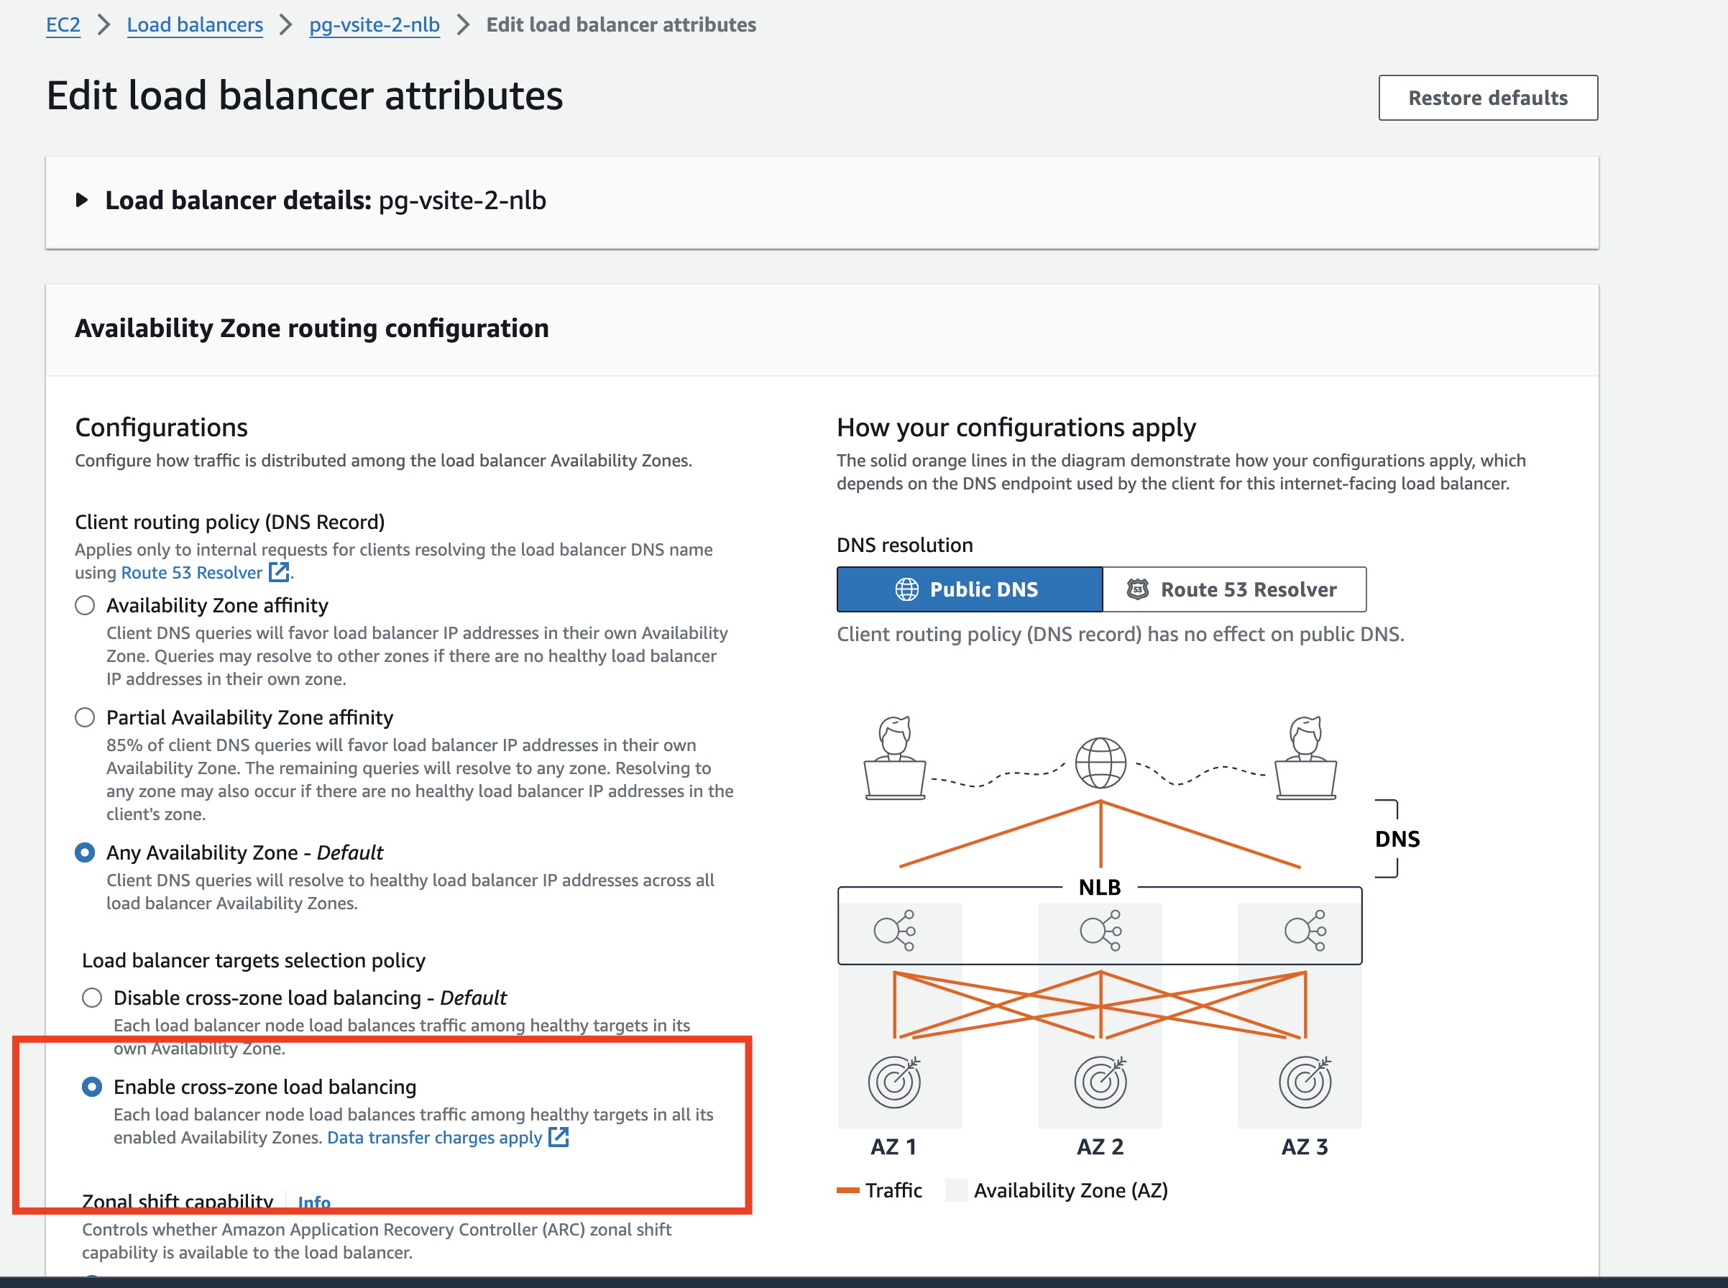The image size is (1728, 1288).
Task: Choose Disable cross-zone load balancing
Action: coord(92,997)
